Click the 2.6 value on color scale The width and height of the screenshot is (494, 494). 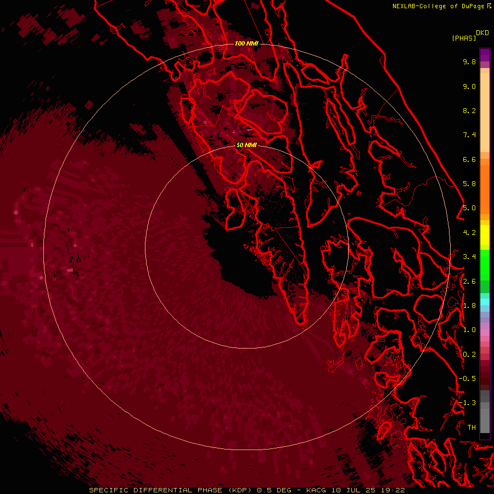469,282
